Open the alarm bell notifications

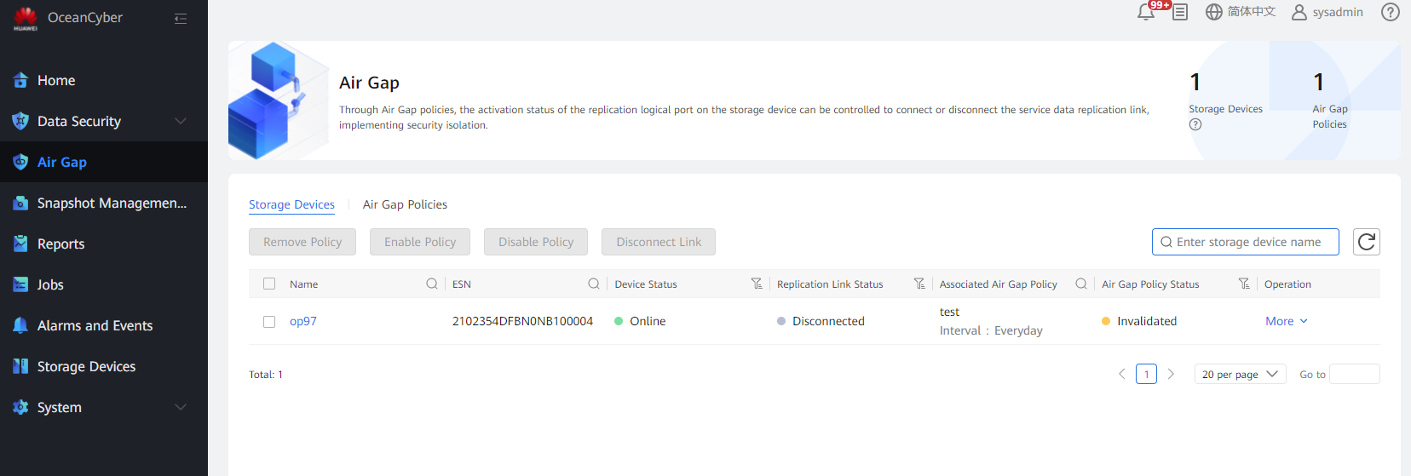(x=1146, y=12)
